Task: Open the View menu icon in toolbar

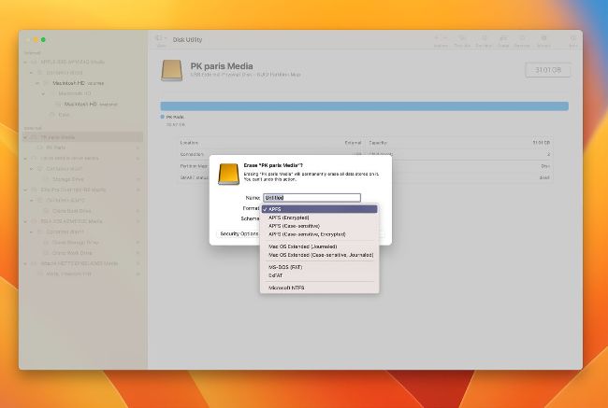Action: (161, 40)
